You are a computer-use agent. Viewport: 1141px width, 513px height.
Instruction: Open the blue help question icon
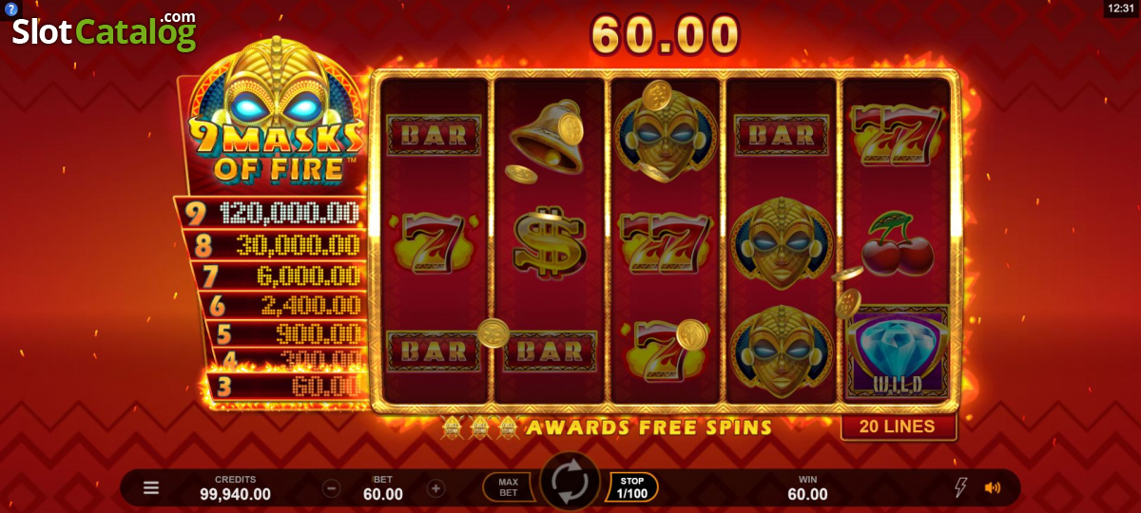click(x=11, y=9)
